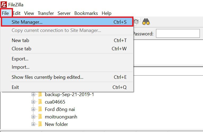
Task: Select cua04665 folder name
Action: tap(55, 102)
